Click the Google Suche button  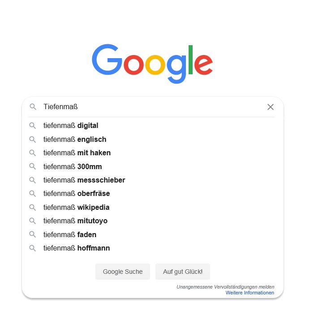123,272
